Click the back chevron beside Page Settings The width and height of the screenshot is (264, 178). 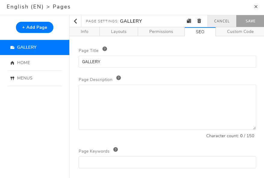75,21
